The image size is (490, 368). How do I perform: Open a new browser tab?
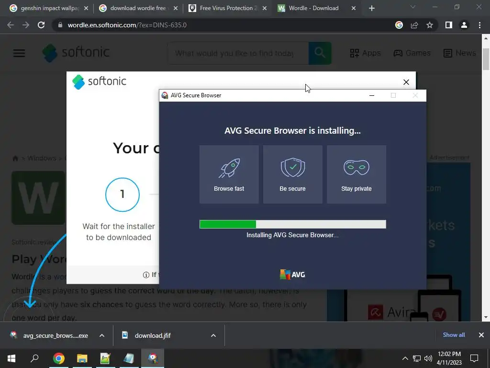pos(371,8)
